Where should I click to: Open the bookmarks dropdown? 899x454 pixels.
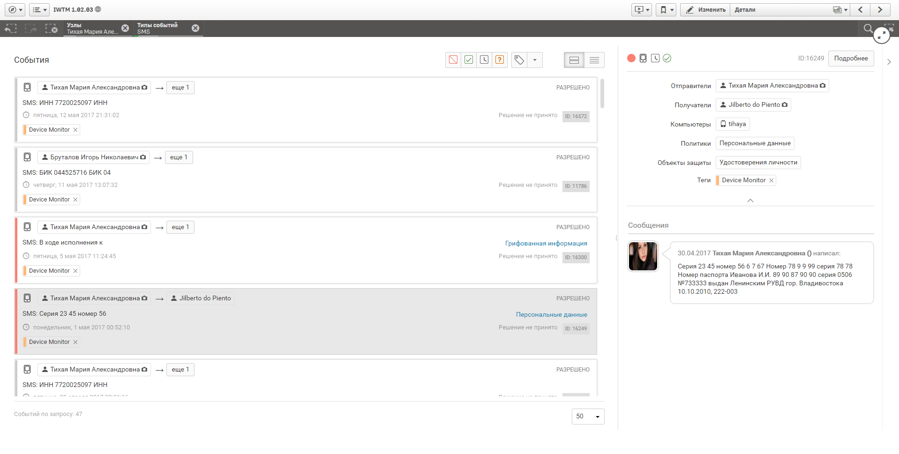tap(666, 9)
